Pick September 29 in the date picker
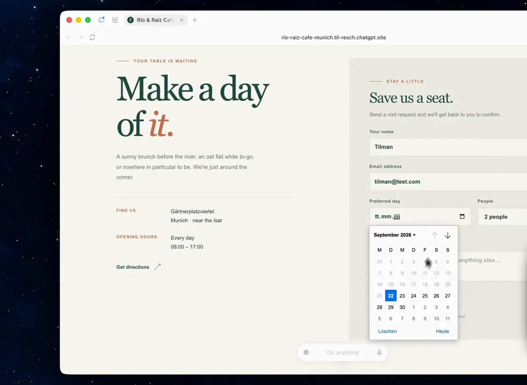Viewport: 527px width, 385px height. [x=391, y=307]
